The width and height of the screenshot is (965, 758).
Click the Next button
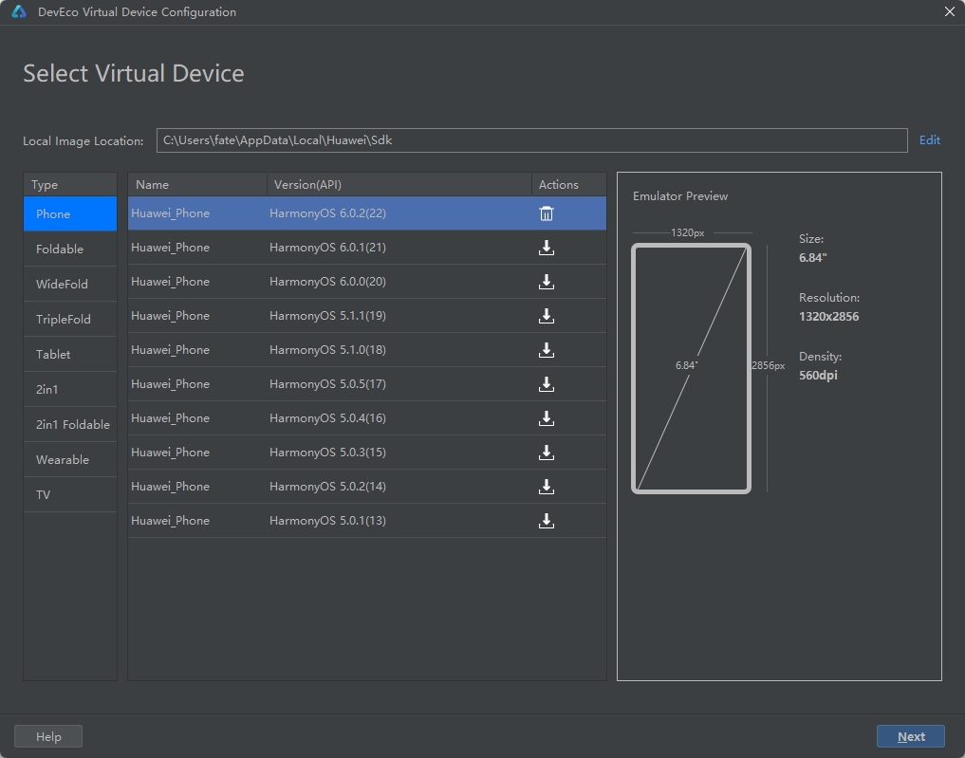click(x=910, y=736)
